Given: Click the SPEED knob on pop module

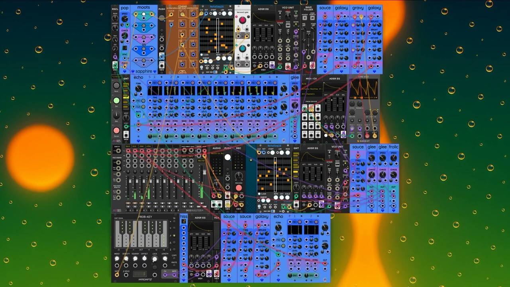Looking at the screenshot, I should coord(125,19).
